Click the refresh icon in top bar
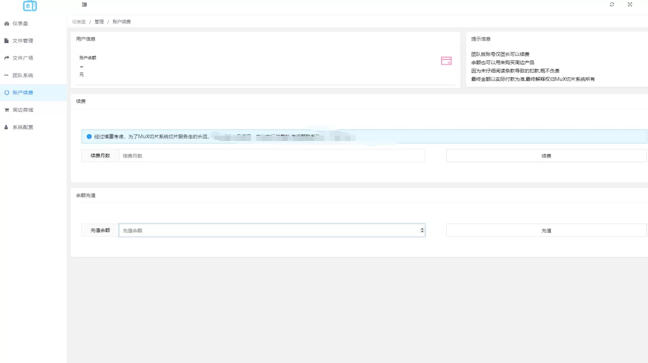The height and width of the screenshot is (363, 648). [x=612, y=5]
